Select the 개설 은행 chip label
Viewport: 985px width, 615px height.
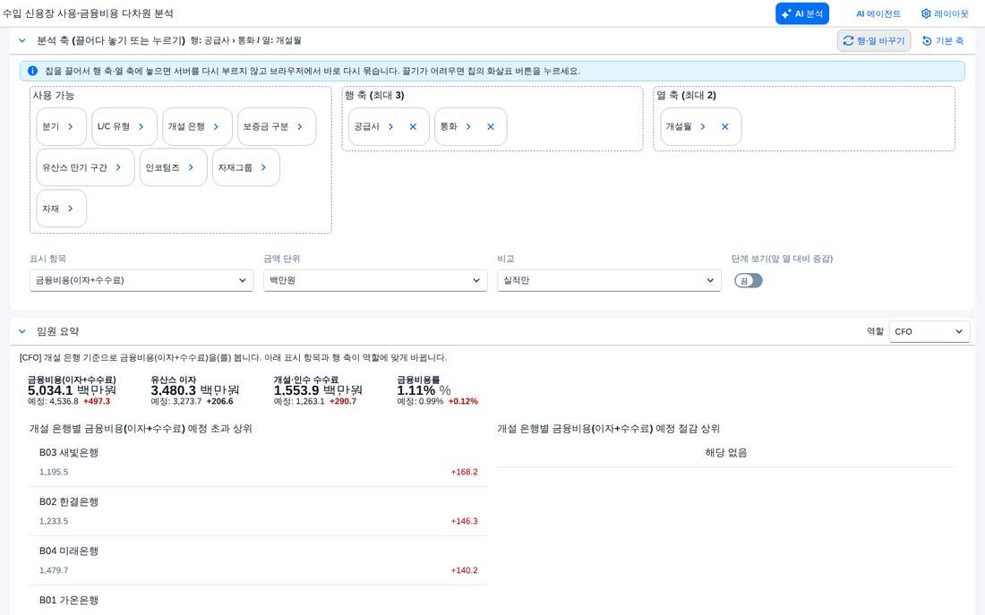pos(186,127)
